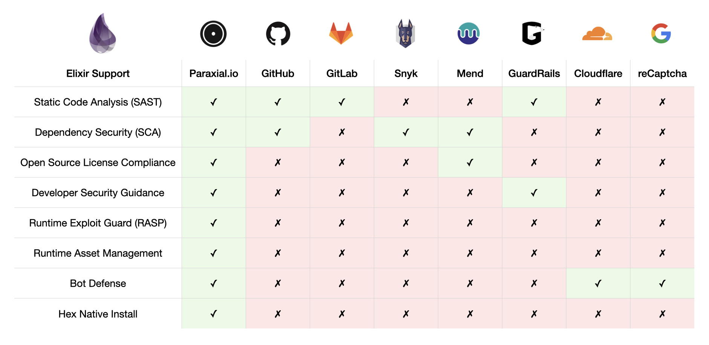Select the GuardRails column header
The image size is (709, 345).
tap(534, 73)
